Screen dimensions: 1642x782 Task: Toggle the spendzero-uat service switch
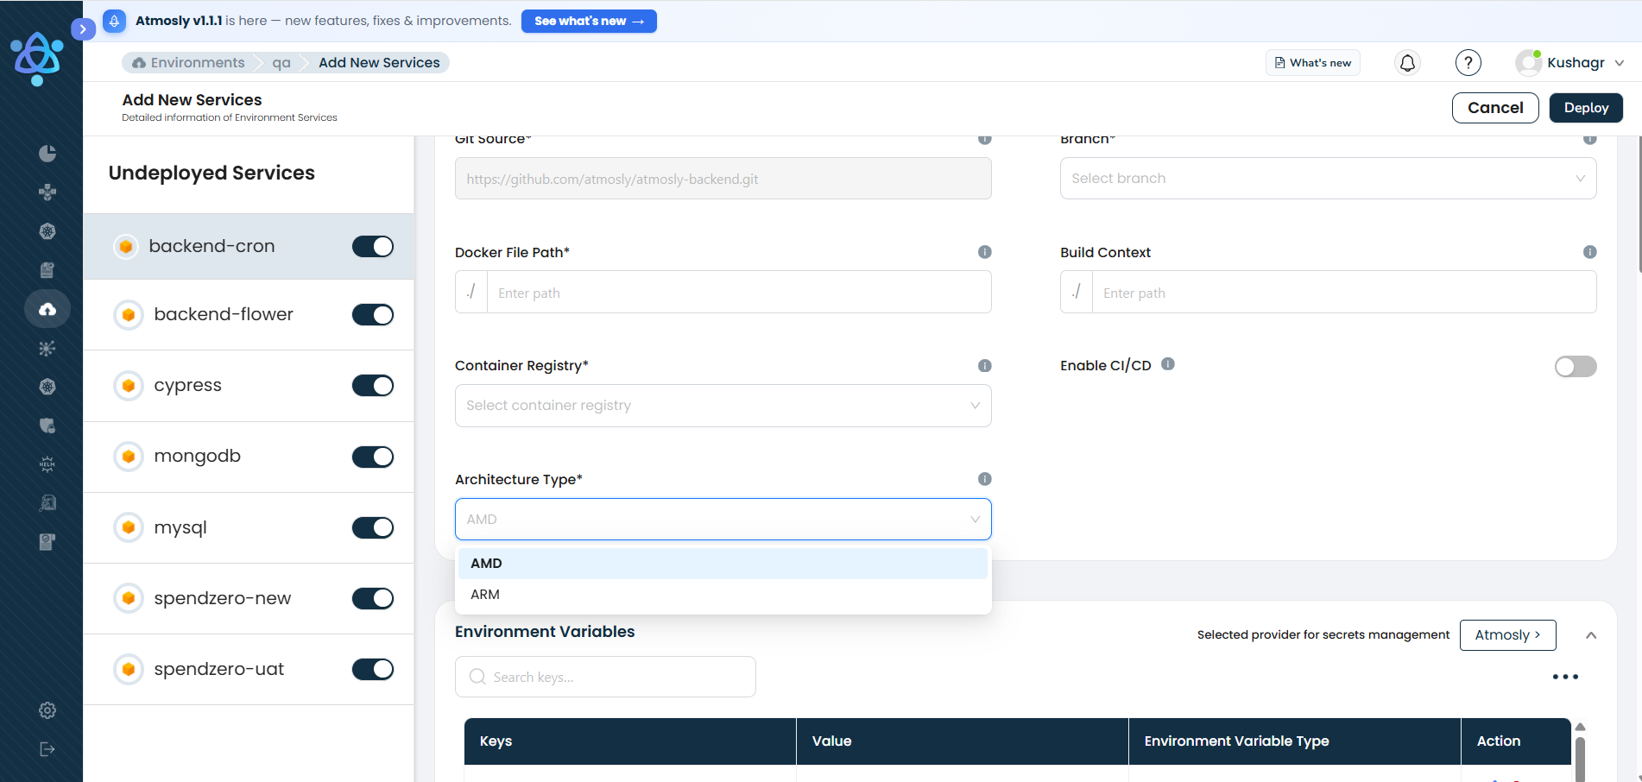coord(373,669)
